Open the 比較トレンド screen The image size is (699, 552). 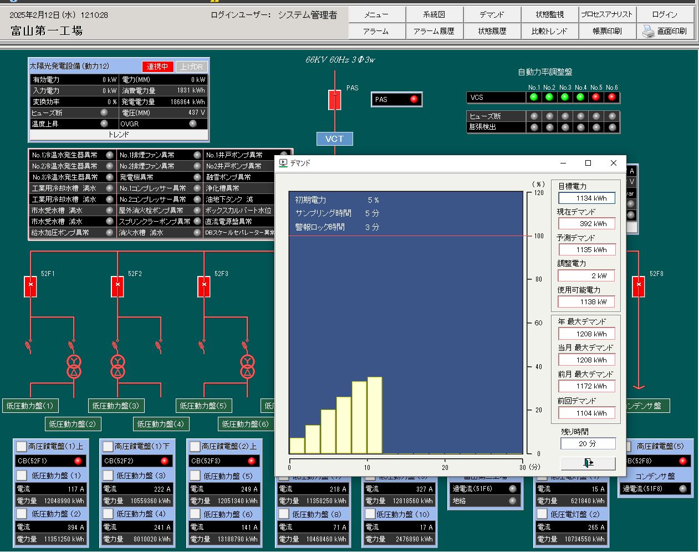tap(550, 31)
